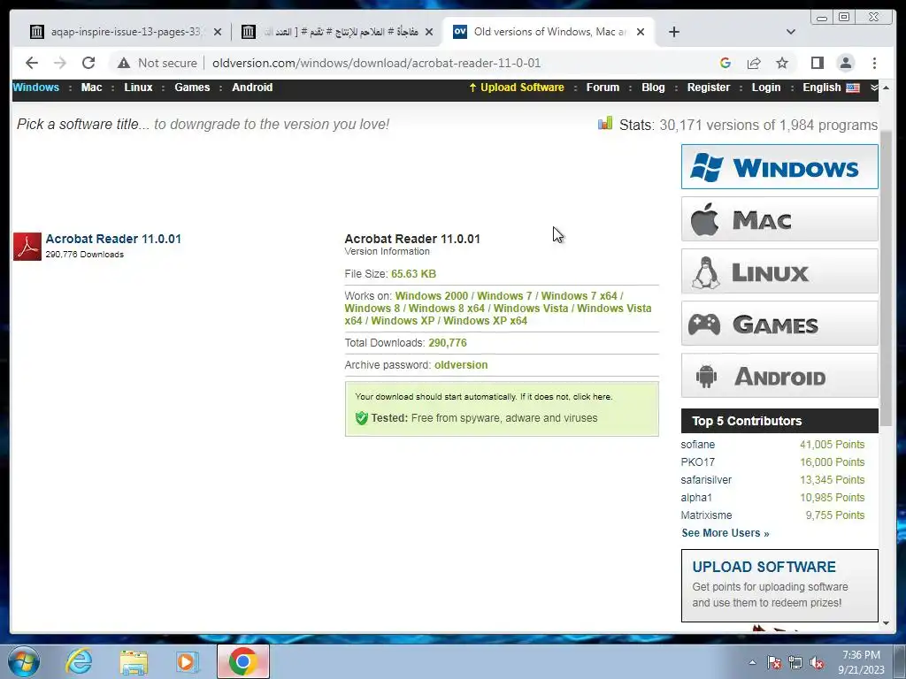
Task: Click the address bar URL
Action: (x=376, y=63)
